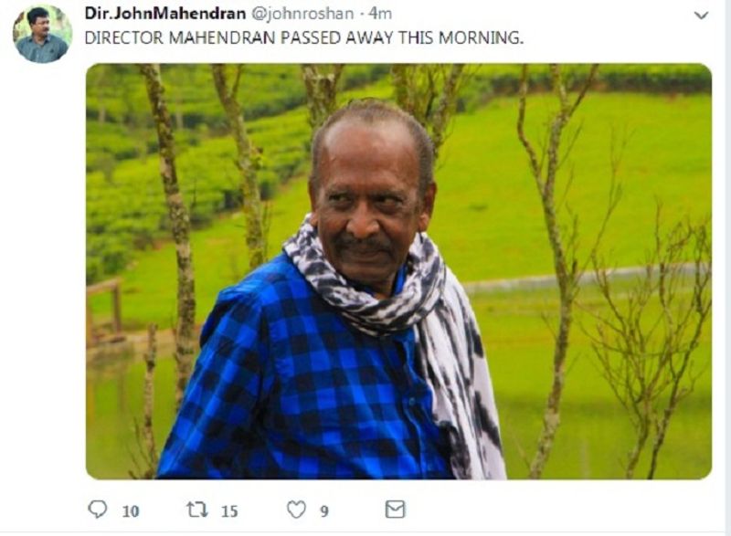
Task: Expand the tweet options chevron
Action: click(x=701, y=16)
